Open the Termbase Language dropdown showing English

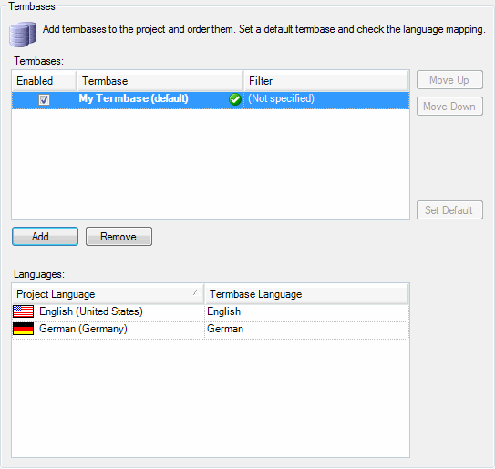[306, 311]
